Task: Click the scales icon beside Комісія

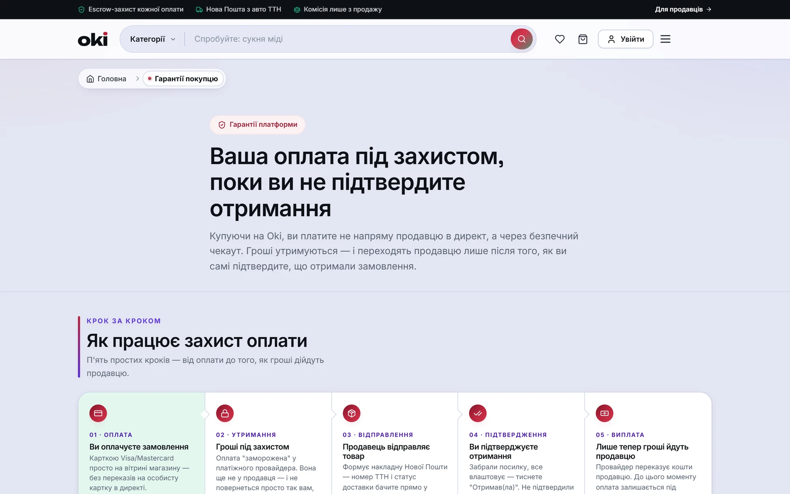Action: coord(297,9)
